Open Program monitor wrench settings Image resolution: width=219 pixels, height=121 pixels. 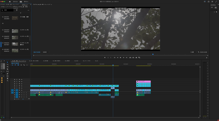(199, 52)
